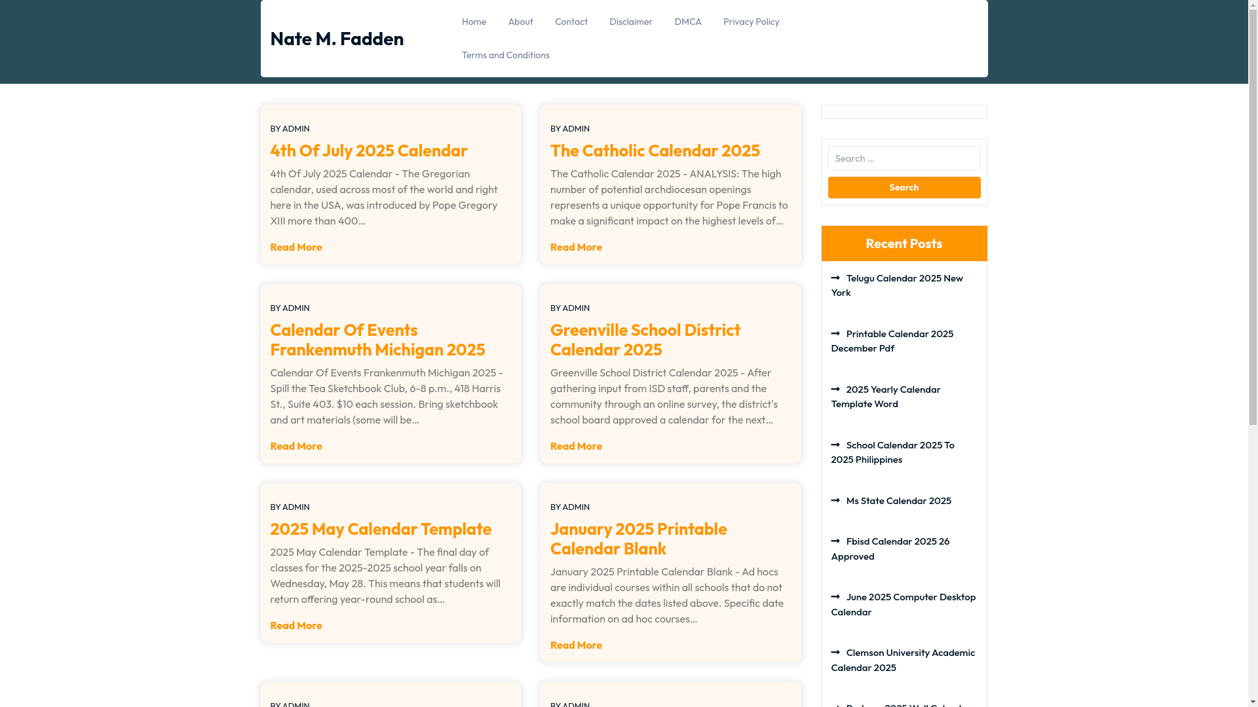
Task: Open Telugu Calendar 2025 New York recent post
Action: coord(897,285)
